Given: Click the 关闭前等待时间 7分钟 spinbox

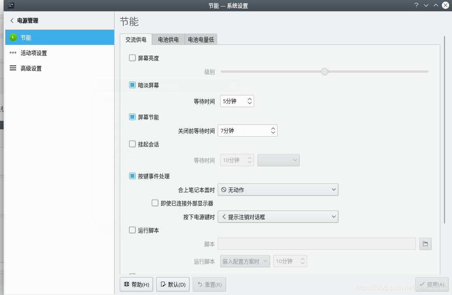Looking at the screenshot, I should (248, 131).
